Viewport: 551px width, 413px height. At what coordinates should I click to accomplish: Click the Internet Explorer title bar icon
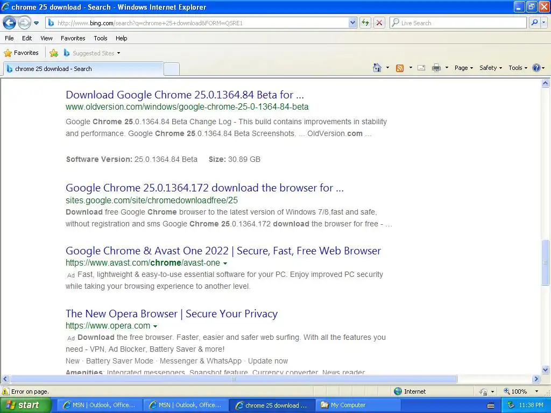click(5, 6)
